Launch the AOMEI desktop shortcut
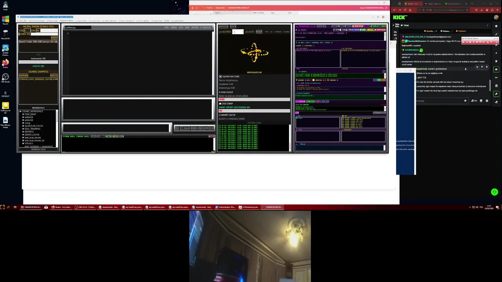 (x=5, y=50)
